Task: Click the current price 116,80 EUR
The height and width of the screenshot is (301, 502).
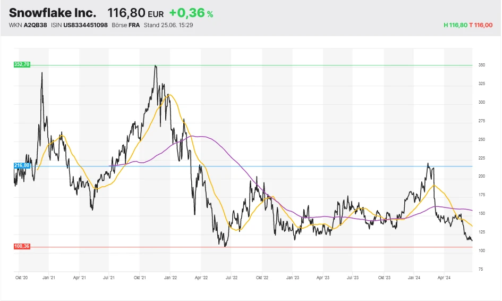Action: point(135,13)
